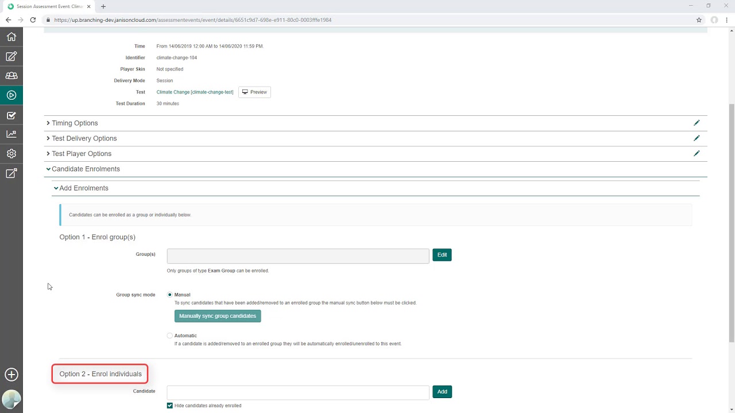Click the 'Not specified' Player Skin value

pos(170,69)
